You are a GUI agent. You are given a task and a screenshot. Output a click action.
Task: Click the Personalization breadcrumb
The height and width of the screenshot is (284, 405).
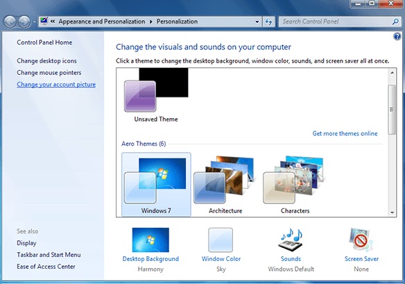click(x=177, y=22)
